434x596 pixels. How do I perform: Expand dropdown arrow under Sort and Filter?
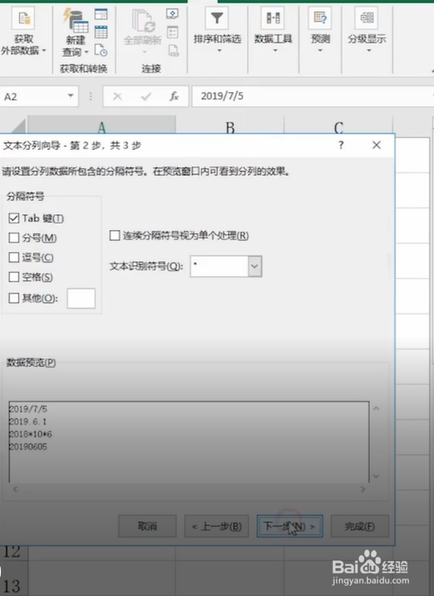(x=220, y=51)
